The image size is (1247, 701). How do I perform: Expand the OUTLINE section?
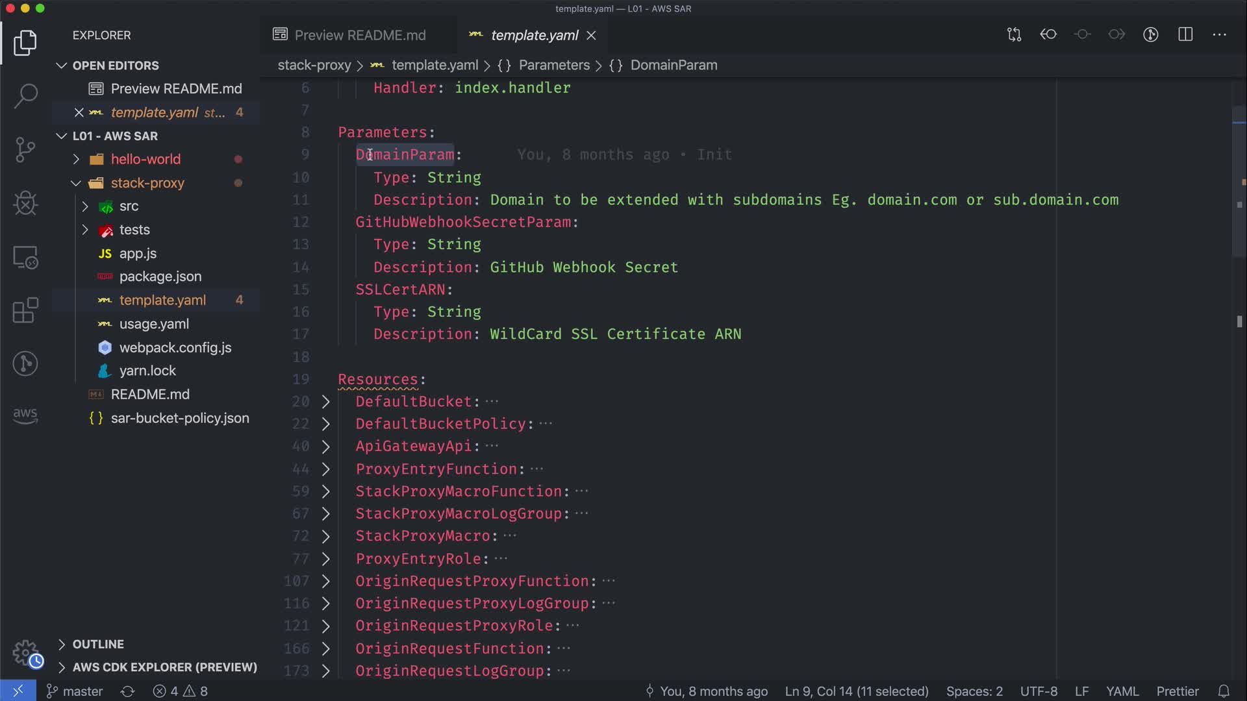(x=97, y=644)
